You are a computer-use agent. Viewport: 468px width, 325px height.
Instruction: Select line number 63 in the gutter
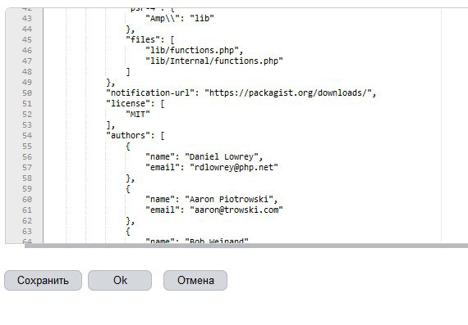[27, 232]
